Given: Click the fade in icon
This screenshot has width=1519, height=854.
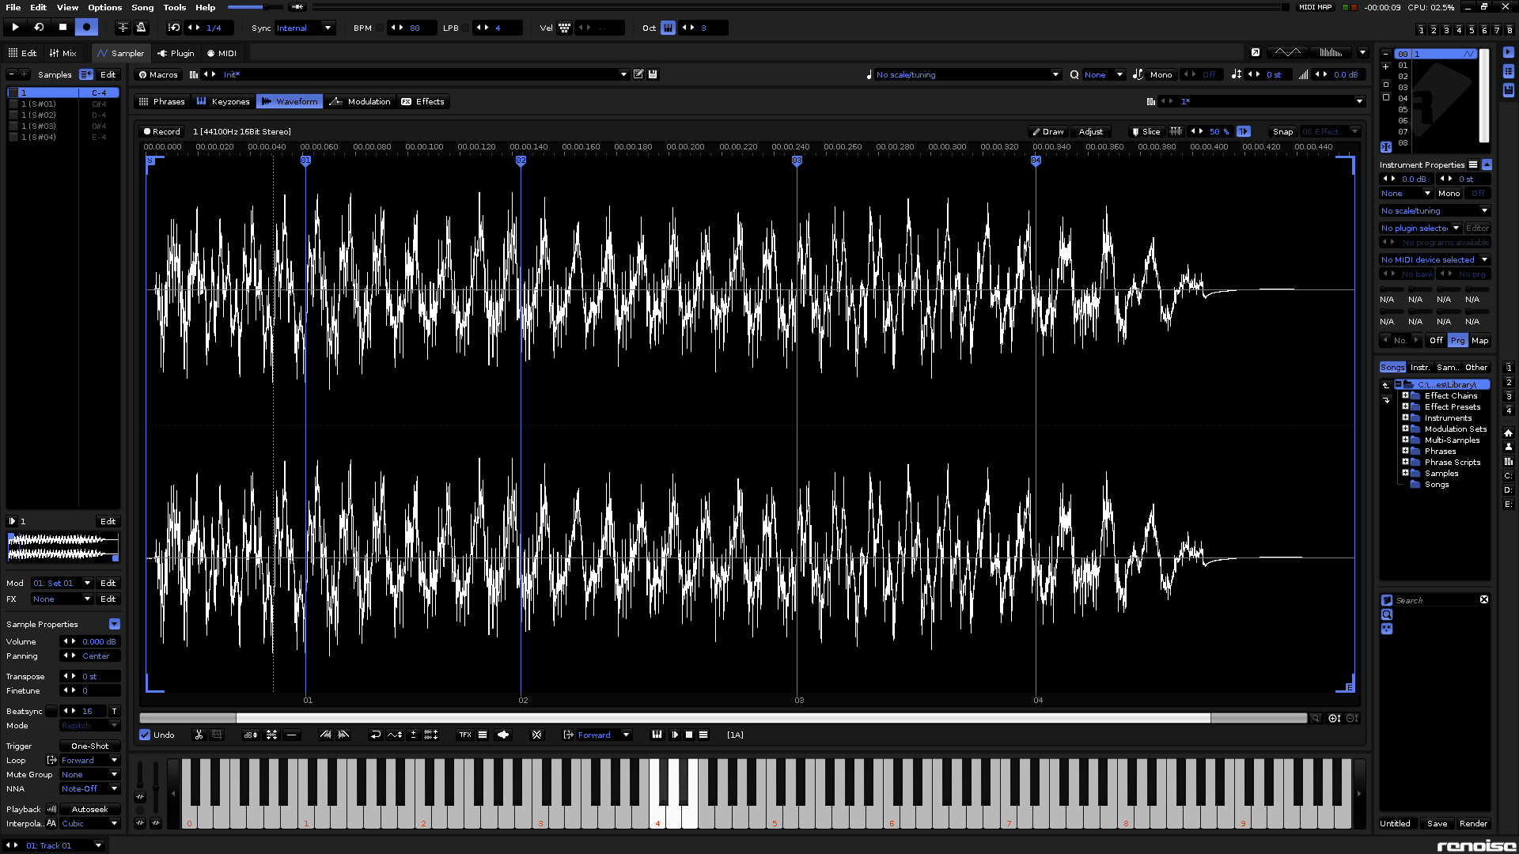Looking at the screenshot, I should [325, 735].
